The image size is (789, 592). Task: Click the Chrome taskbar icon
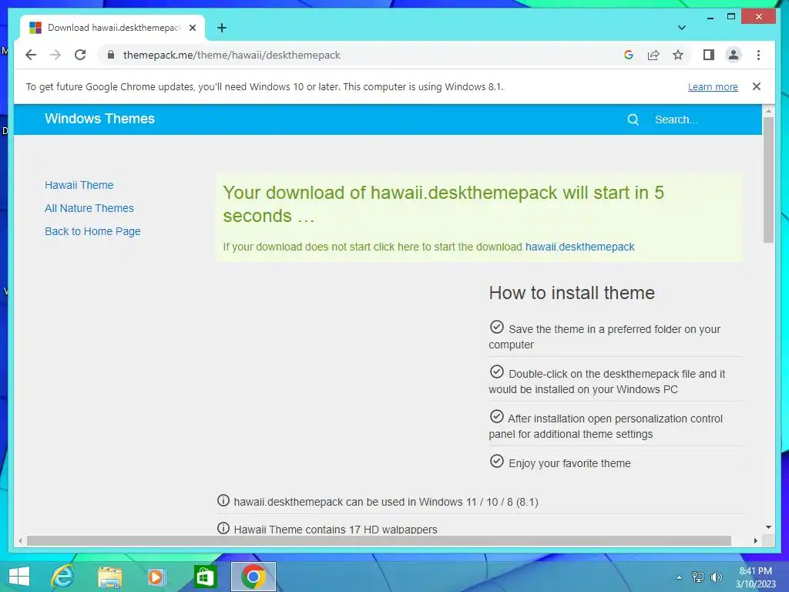pos(253,577)
